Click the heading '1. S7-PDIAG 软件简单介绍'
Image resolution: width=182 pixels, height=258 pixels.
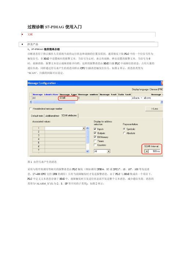(x=44, y=49)
